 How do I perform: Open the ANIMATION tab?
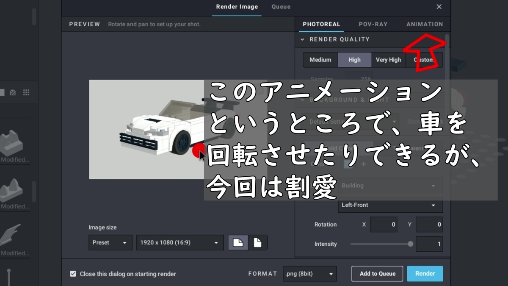pos(425,24)
